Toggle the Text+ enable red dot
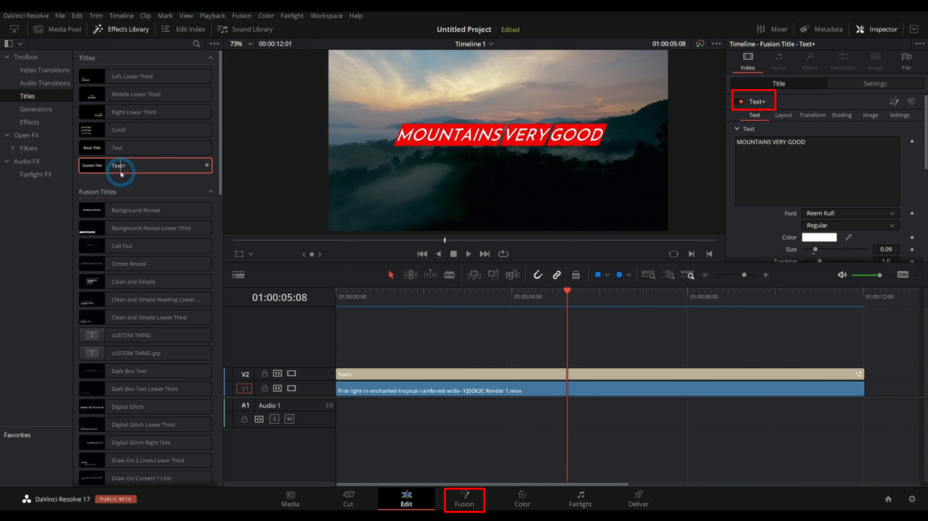Screen dimensions: 928x521 [x=741, y=101]
